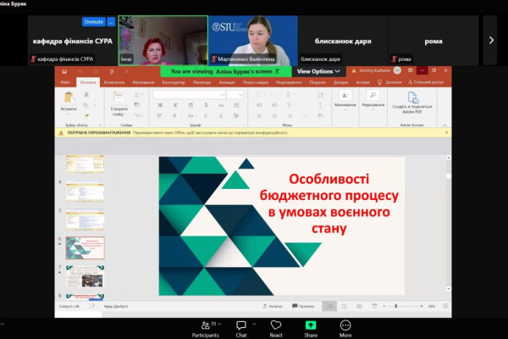This screenshot has width=508, height=339.
Task: Click the Paste (Вставити) clipboard icon
Action: click(69, 97)
